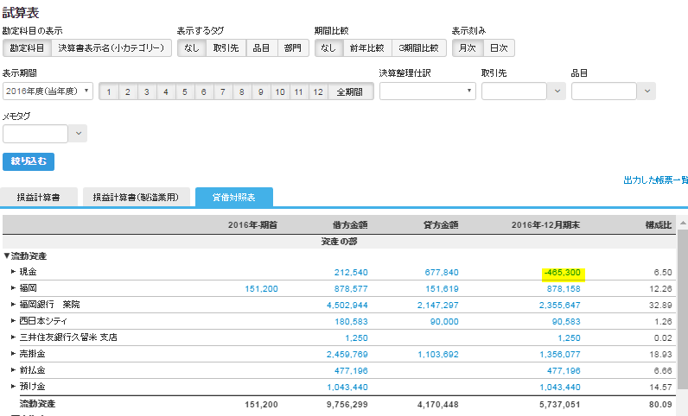Expand the 福岡銀行 業院 row
This screenshot has height=416, width=688.
click(x=14, y=304)
